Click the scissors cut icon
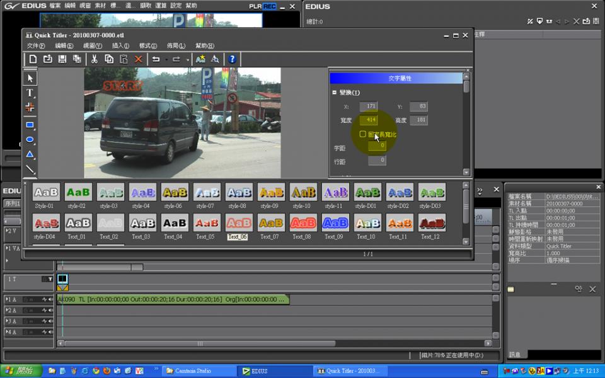Viewport: 605px width, 378px height. tap(94, 59)
